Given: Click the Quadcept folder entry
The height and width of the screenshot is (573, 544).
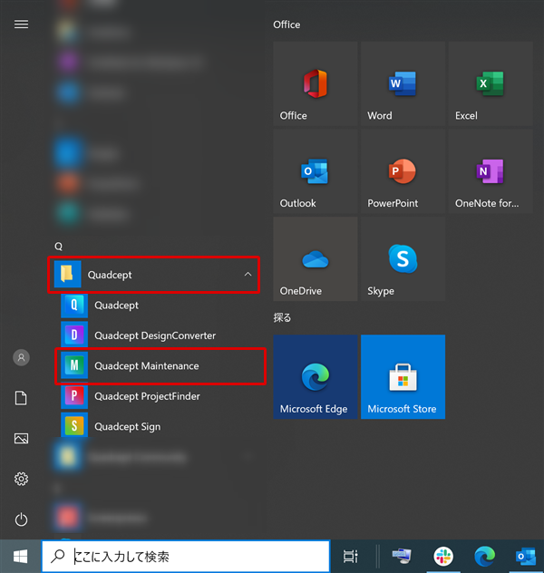Looking at the screenshot, I should coord(153,275).
